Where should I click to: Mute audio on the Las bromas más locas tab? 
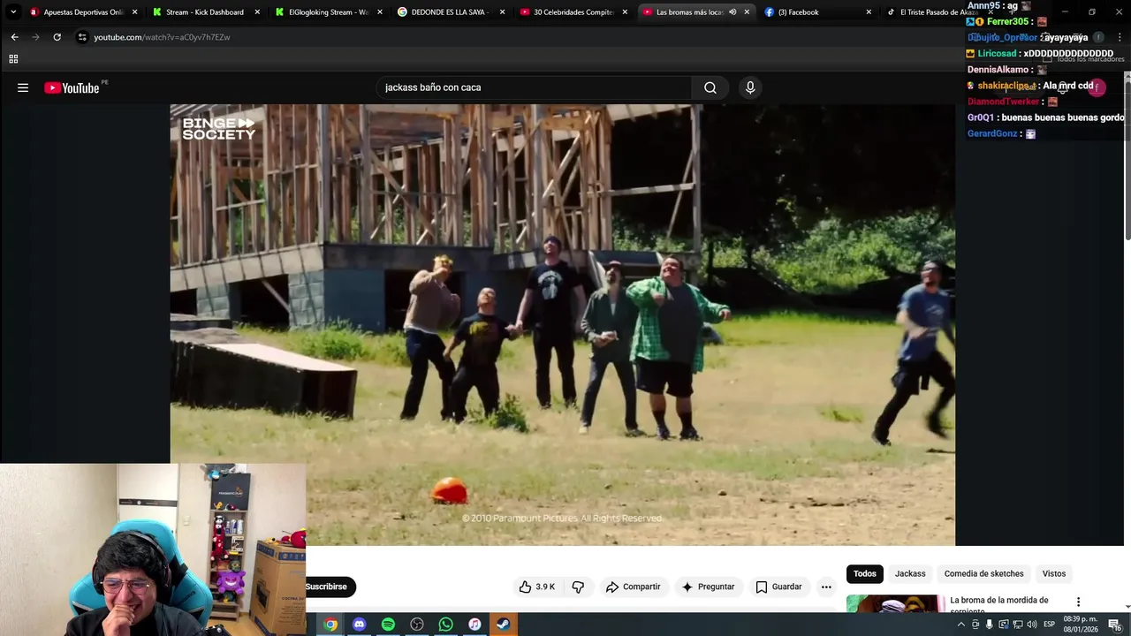point(732,12)
